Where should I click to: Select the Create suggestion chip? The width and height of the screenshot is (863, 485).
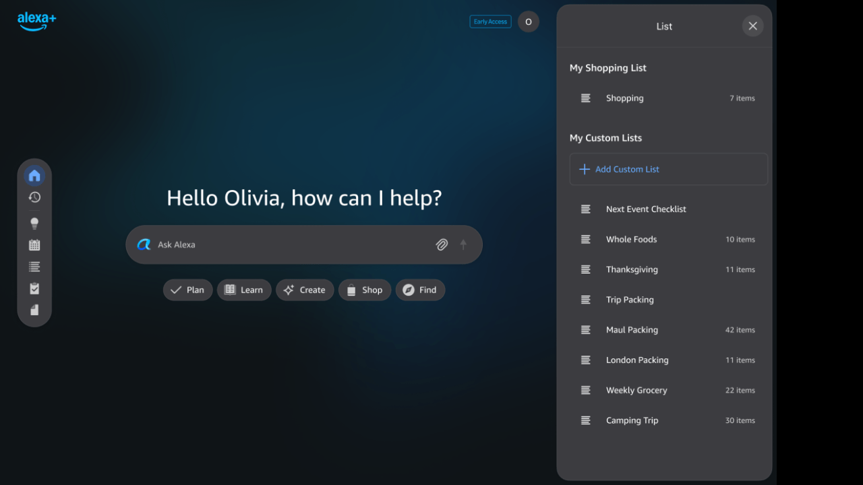pos(304,290)
